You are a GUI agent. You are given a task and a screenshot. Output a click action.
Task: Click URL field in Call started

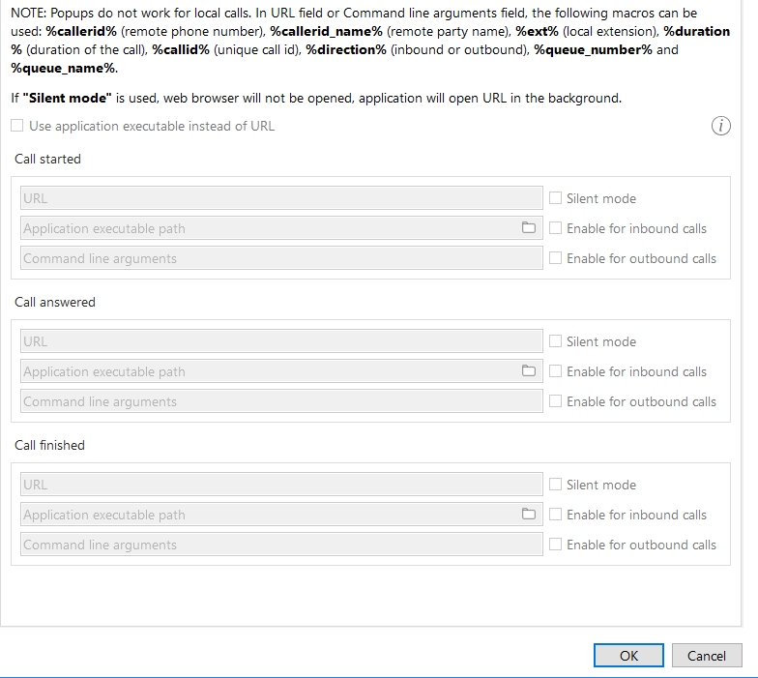(x=280, y=198)
